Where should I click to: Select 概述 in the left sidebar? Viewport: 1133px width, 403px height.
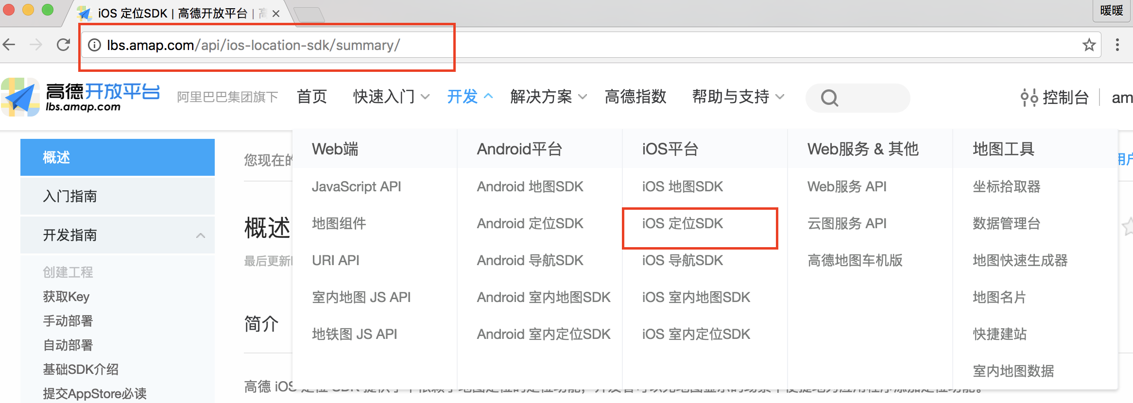(118, 157)
